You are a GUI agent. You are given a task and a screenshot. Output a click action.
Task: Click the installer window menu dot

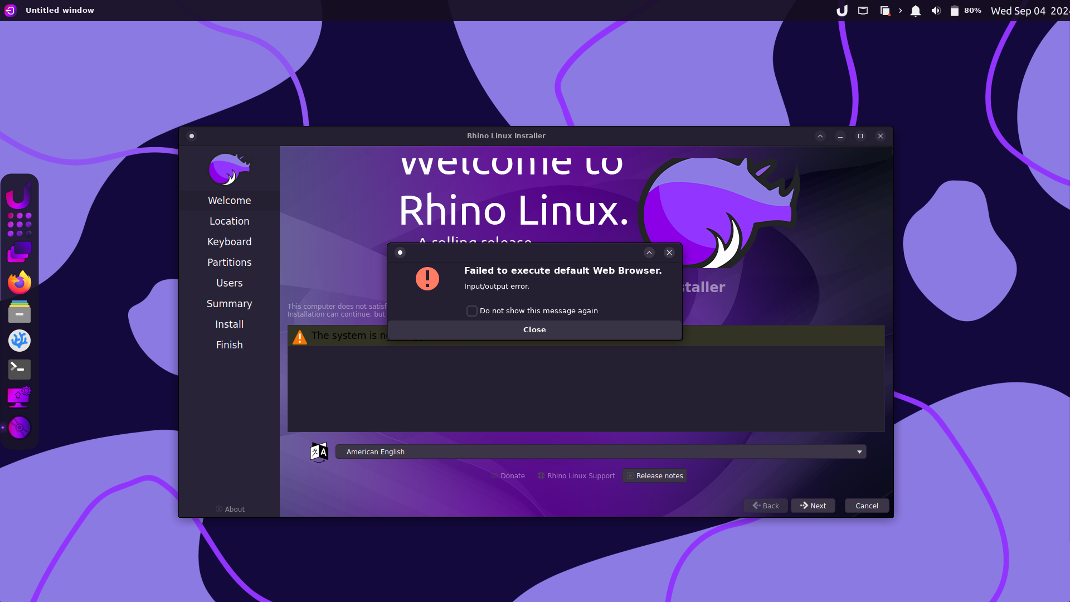click(192, 136)
